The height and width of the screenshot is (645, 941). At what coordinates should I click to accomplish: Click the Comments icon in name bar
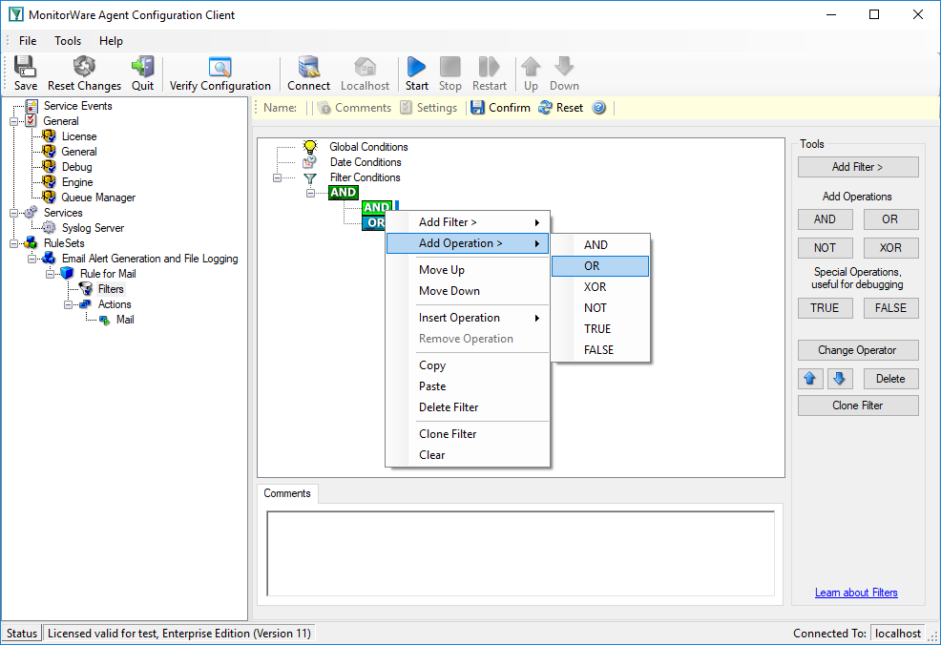tap(324, 108)
